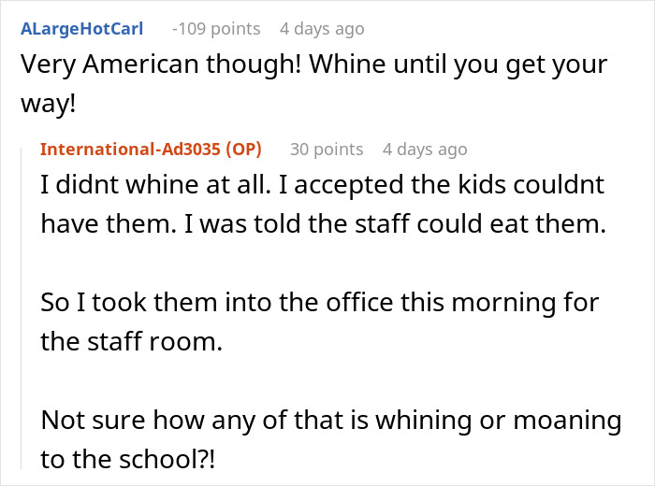Click the timestamp on ALargeHotCarl's comment
Screen dimensions: 655x486
tap(321, 29)
